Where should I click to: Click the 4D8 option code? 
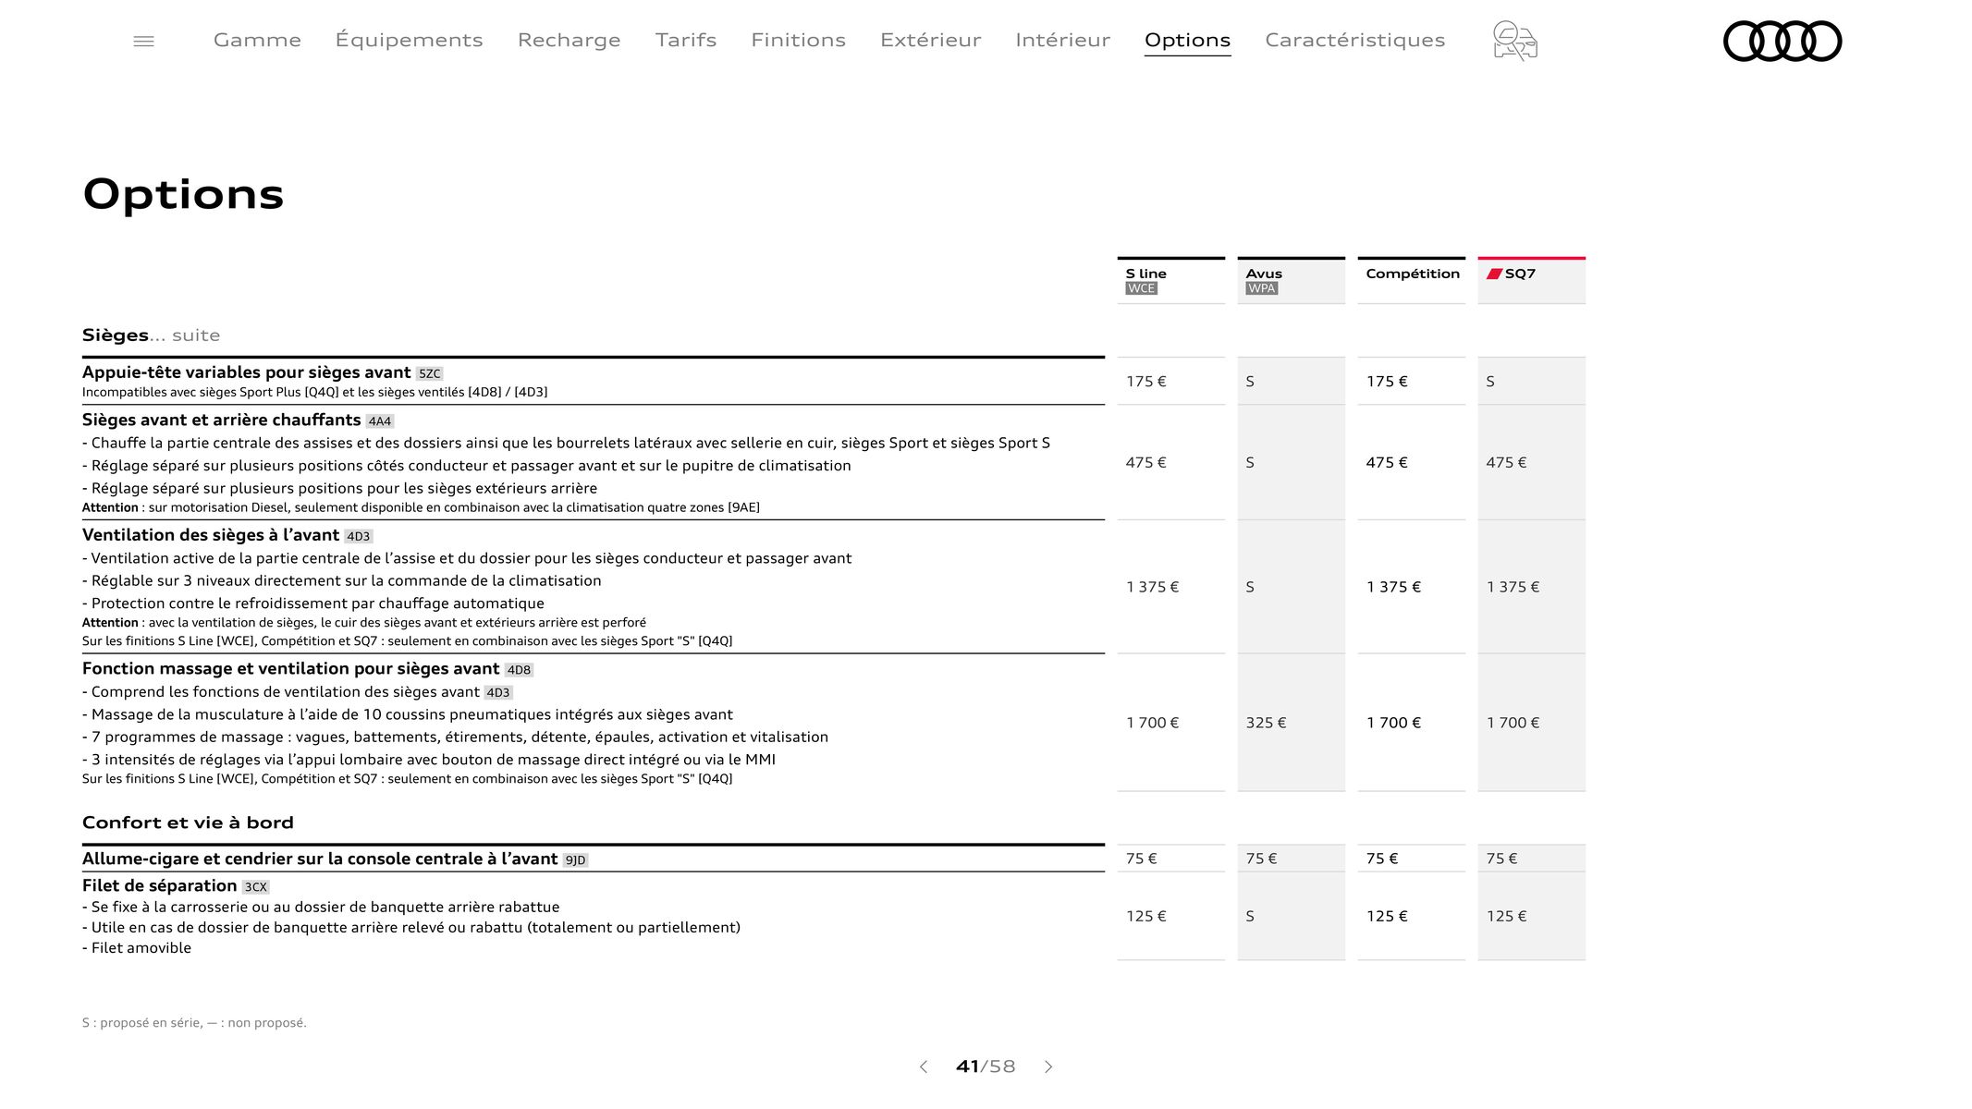[519, 670]
